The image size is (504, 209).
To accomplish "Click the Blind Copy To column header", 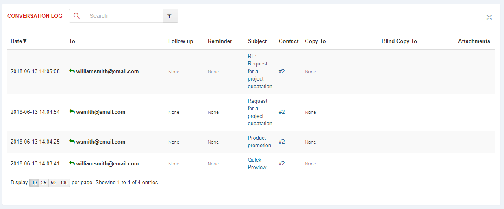I will 399,41.
